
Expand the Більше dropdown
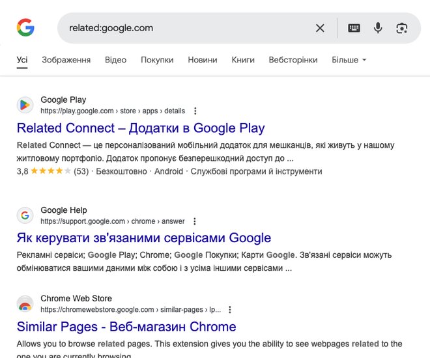349,60
